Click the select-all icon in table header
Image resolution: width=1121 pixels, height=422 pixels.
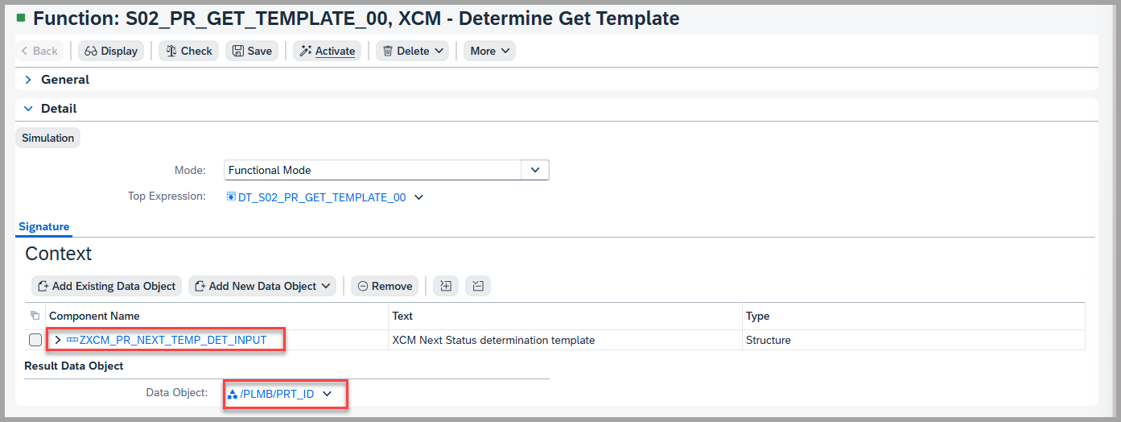tap(35, 316)
